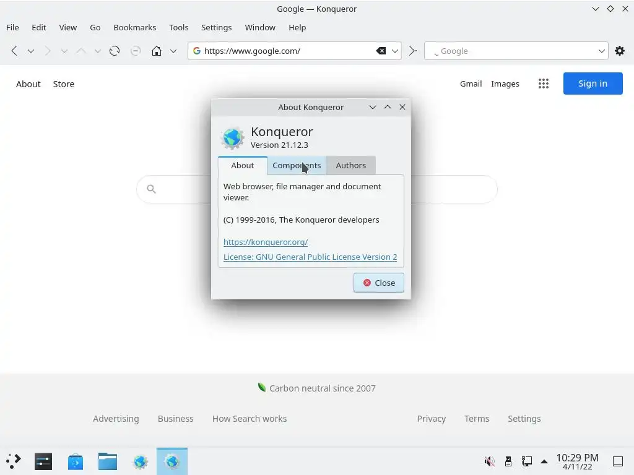Open the Bookmarks menu
The image size is (634, 475).
pos(134,27)
